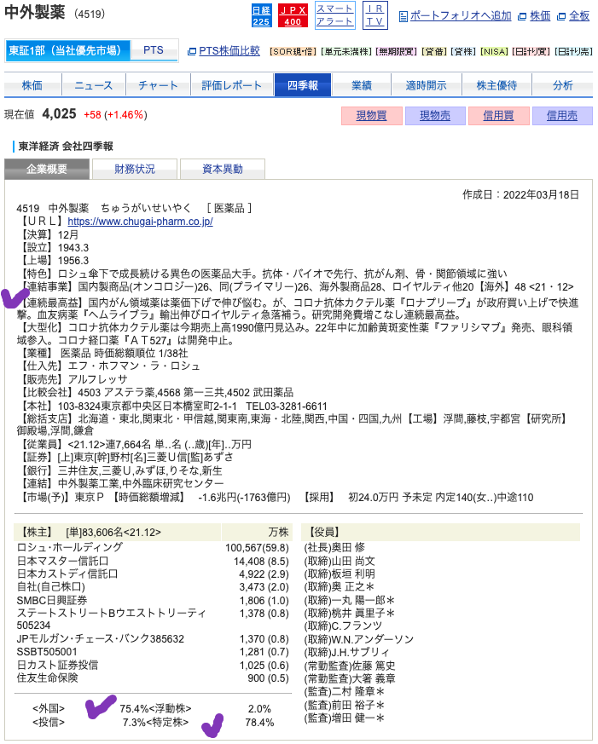Select 東証1部（当社優先市場） market tab
The image size is (598, 744).
pos(67,50)
